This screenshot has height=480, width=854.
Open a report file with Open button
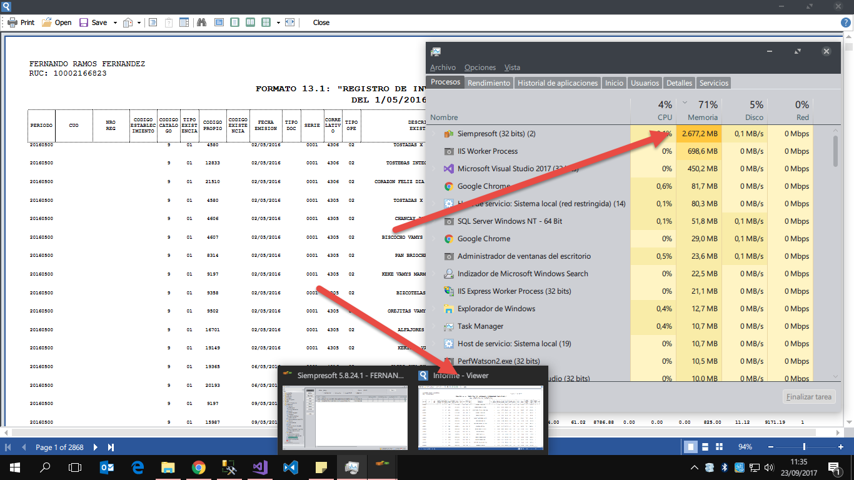pos(56,22)
